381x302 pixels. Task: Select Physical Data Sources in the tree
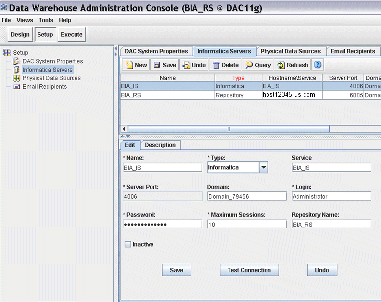(x=51, y=78)
